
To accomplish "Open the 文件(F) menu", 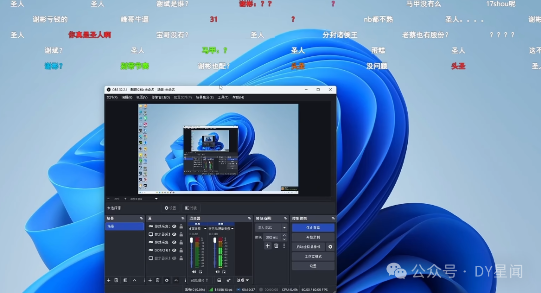I will pos(112,98).
